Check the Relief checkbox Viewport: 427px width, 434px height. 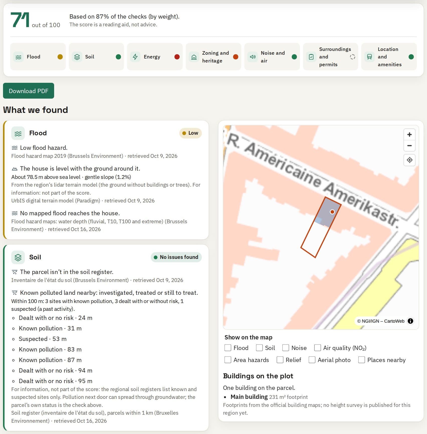click(x=280, y=360)
